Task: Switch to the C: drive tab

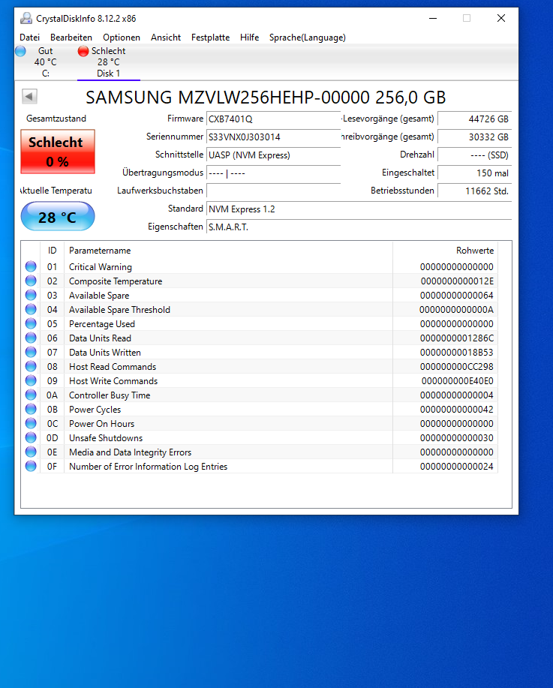Action: click(x=46, y=62)
